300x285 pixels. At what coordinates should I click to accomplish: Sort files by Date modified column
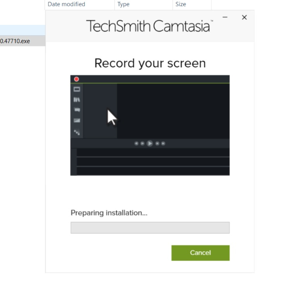click(x=80, y=4)
